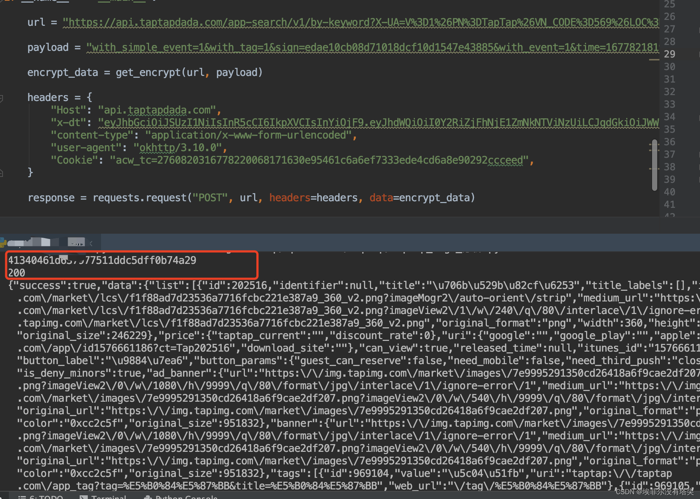This screenshot has width=700, height=499.
Task: Click the editor vertical scrollbar thumb
Action: (655, 165)
